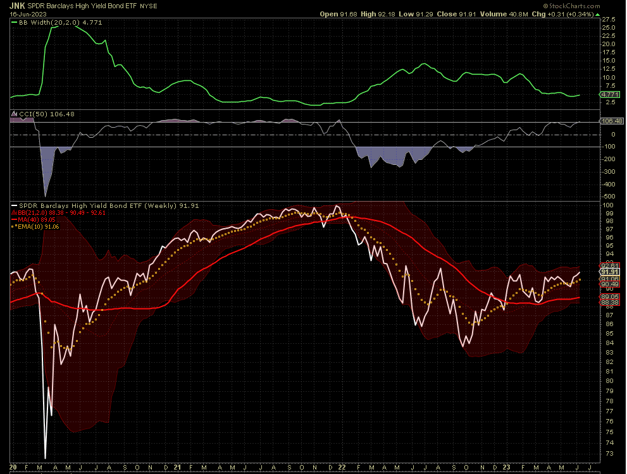Click the year label 21 on time axis
This screenshot has width=627, height=474.
(178, 467)
